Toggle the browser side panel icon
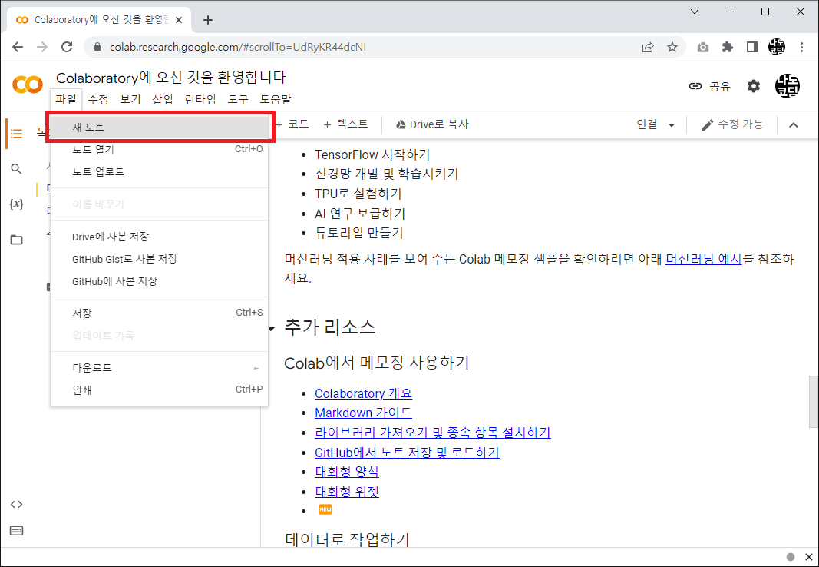819x567 pixels. click(x=751, y=47)
